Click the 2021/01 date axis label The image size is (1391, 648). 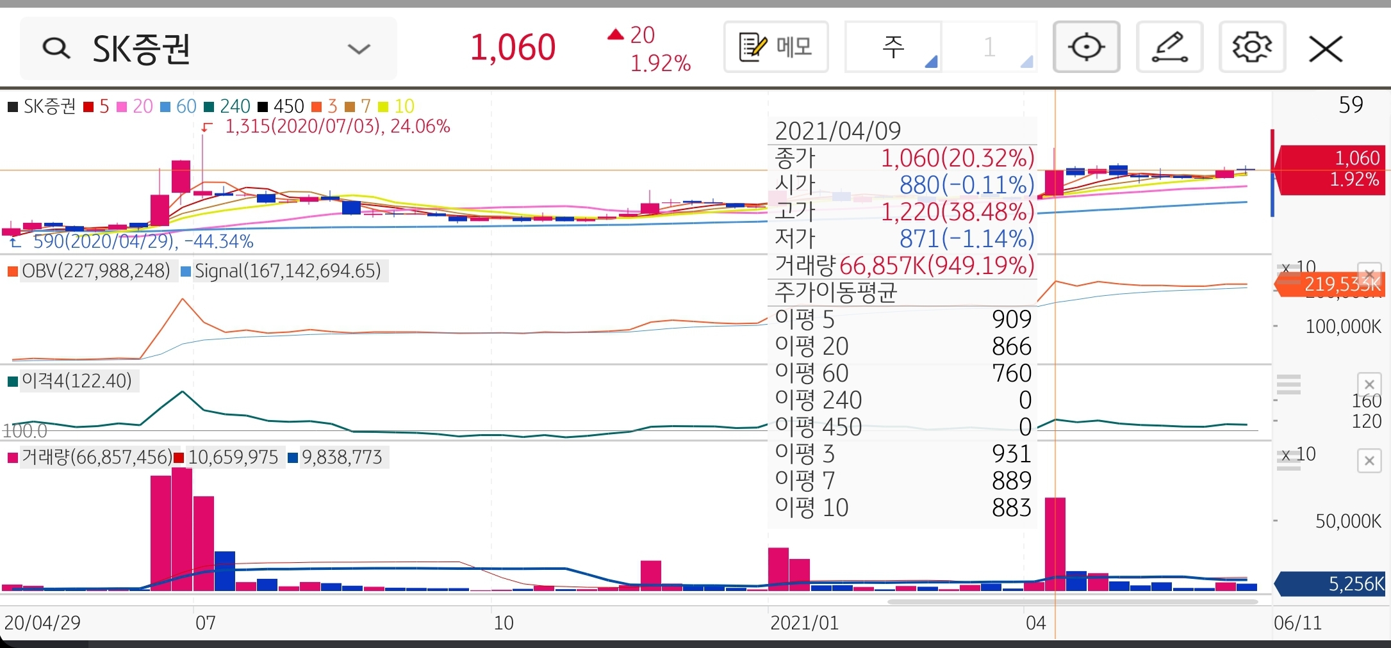[804, 623]
